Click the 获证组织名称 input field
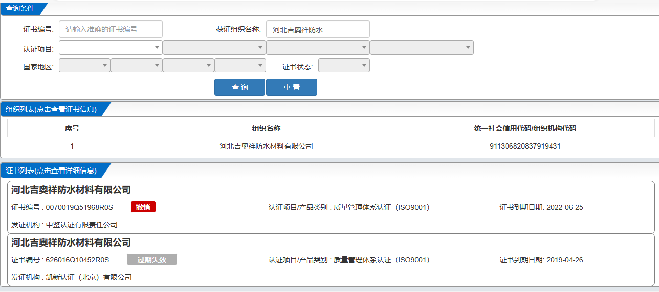Viewport: 659px width, 292px height. [318, 29]
